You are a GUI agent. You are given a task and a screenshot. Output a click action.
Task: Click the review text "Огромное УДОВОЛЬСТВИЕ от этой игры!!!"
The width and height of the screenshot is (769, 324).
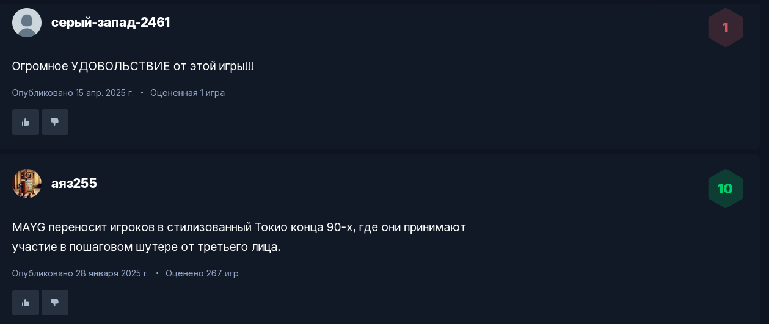pyautogui.click(x=133, y=66)
